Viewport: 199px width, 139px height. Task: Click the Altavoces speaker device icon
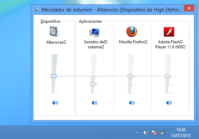55,32
